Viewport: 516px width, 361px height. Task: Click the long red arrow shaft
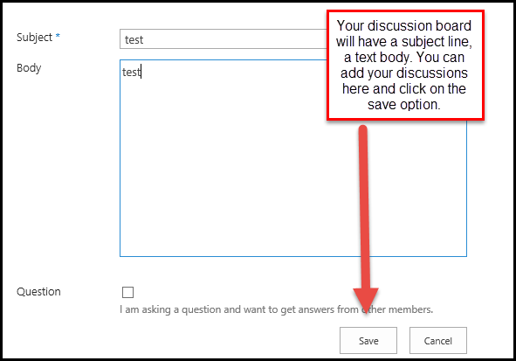pos(364,207)
